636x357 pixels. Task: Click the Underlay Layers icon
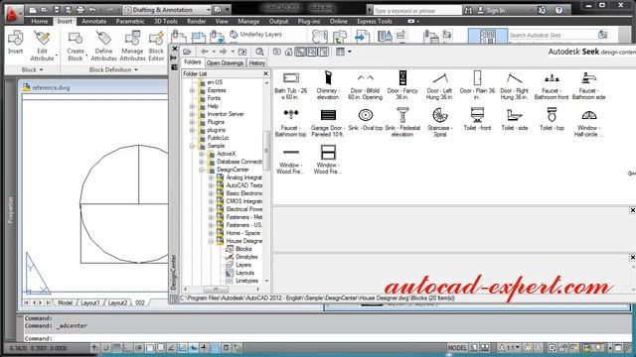pos(234,35)
